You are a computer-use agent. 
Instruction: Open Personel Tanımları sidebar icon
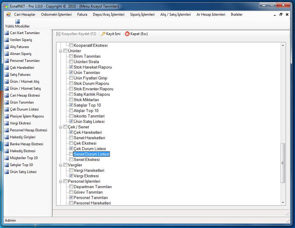7,61
